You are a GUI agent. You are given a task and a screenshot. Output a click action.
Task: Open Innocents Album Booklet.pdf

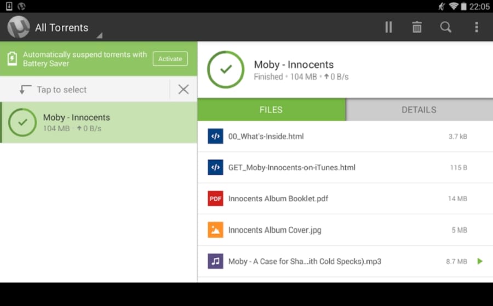(345, 198)
